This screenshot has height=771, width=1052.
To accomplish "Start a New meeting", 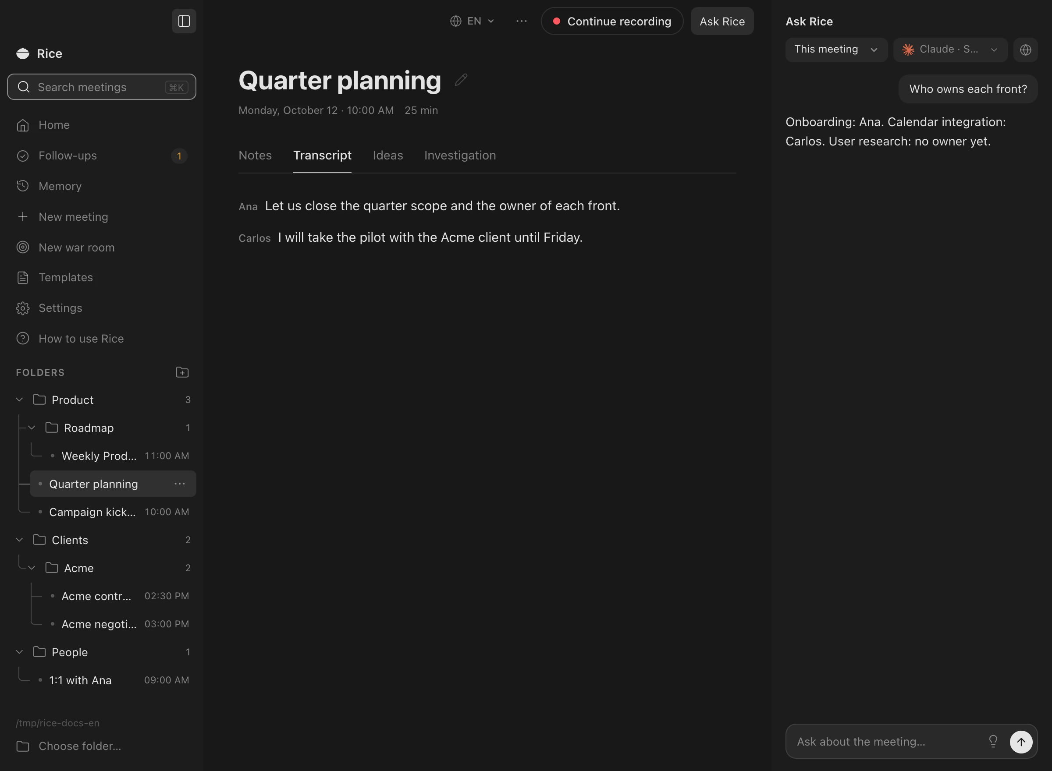I will click(101, 216).
